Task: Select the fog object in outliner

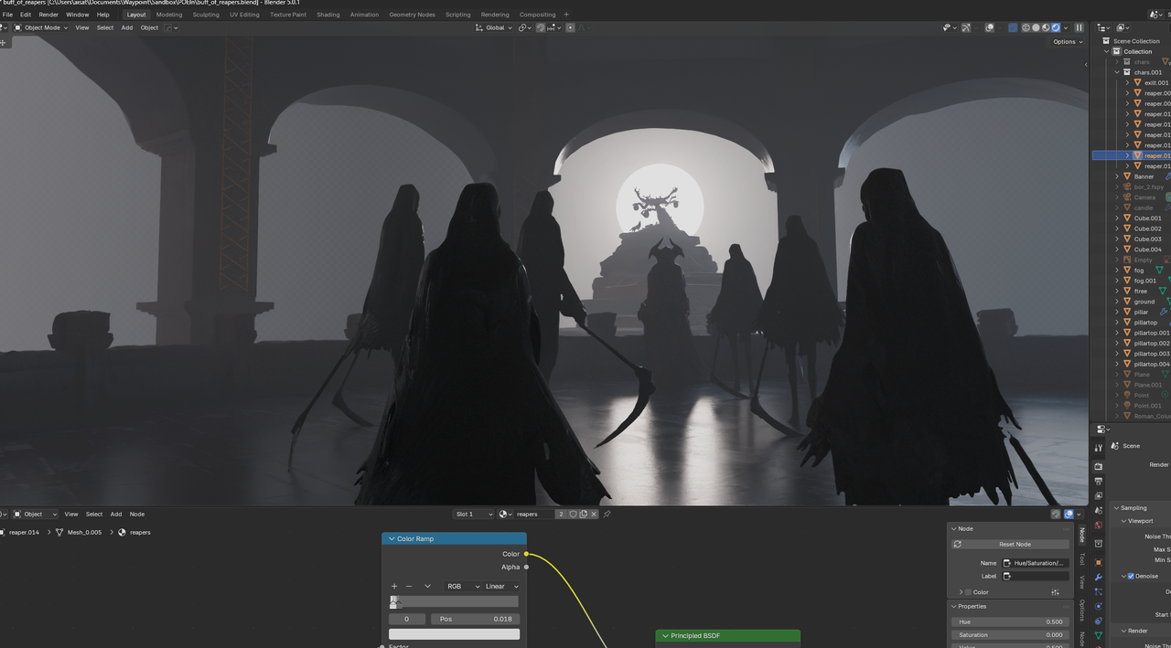Action: 1139,271
